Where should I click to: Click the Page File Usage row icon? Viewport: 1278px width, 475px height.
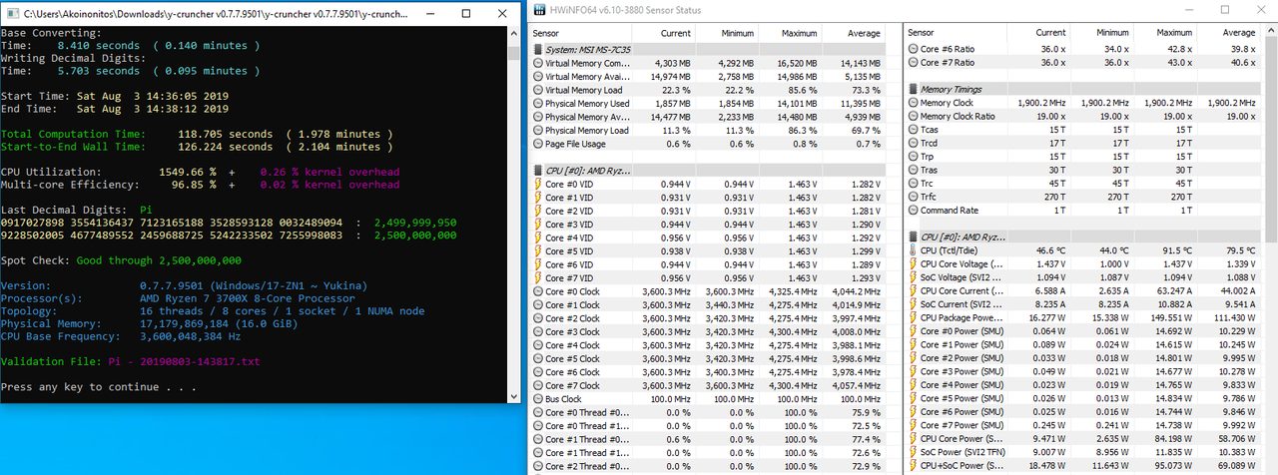[538, 144]
